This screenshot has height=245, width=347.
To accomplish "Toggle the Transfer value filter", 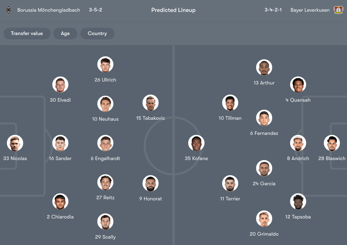I will [x=27, y=33].
